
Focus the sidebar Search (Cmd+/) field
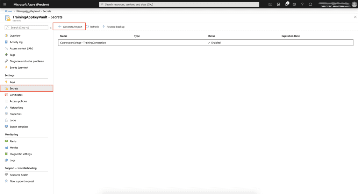pos(27,28)
